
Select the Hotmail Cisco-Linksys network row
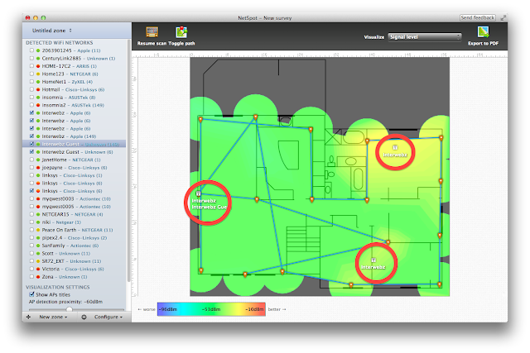[x=75, y=89]
